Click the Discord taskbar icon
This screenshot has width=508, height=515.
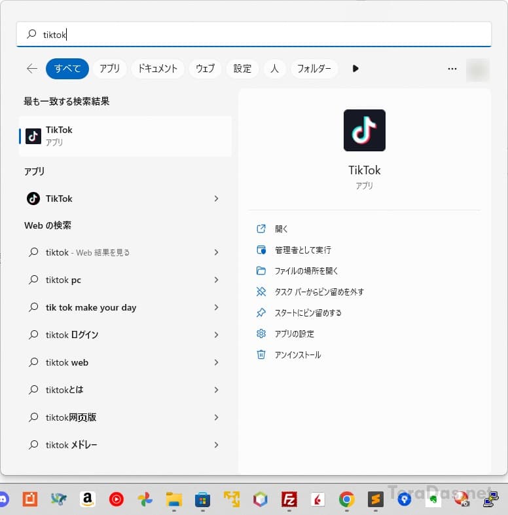tap(3, 499)
